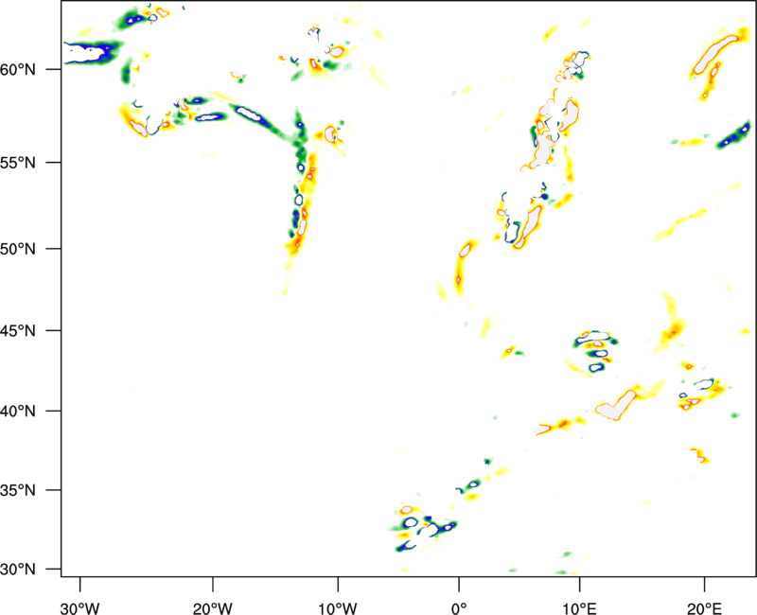Click the 10°W longitude label
Viewport: 757px width, 615px height.
338,608
